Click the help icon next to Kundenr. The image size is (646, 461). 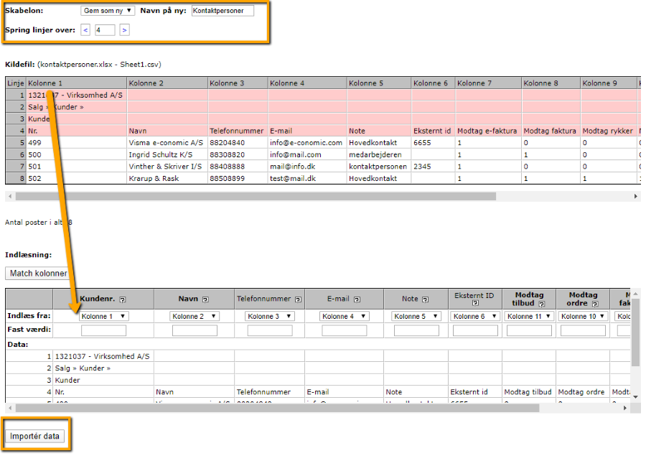click(x=123, y=299)
